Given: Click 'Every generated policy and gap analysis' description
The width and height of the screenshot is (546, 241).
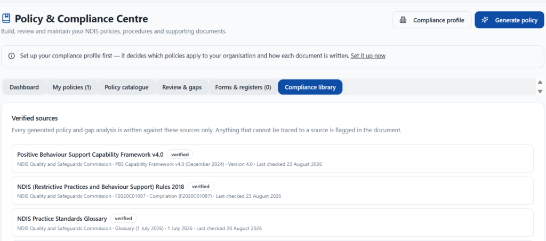Looking at the screenshot, I should pos(206,131).
